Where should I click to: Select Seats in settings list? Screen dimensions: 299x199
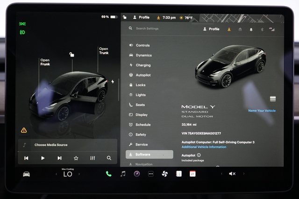[137, 105]
